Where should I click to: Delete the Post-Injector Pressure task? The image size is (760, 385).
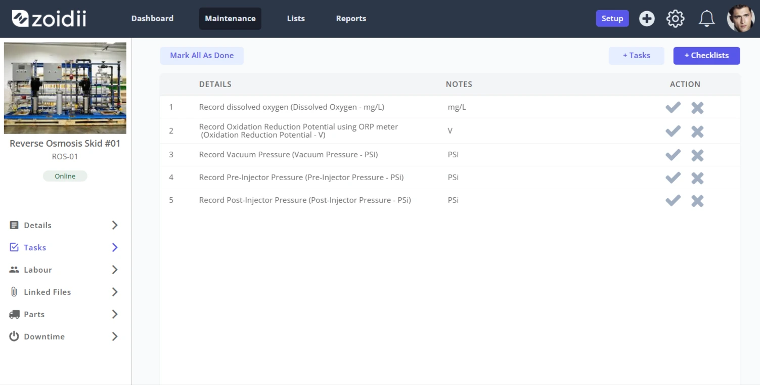(697, 201)
